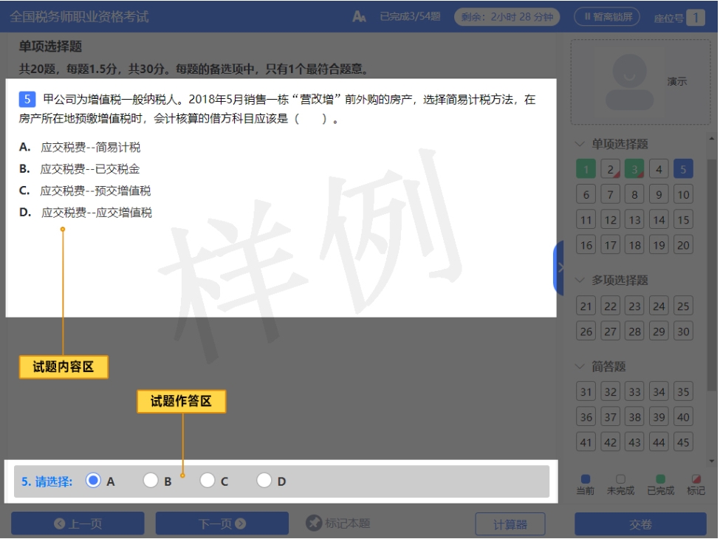720x539 pixels.
Task: Collapse the 简答题 question section
Action: (x=580, y=366)
